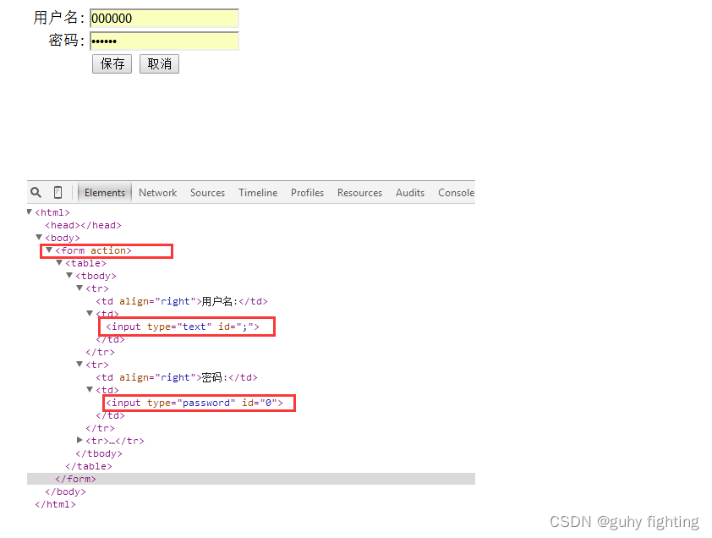Select the td align="right" 密码 line

pyautogui.click(x=177, y=377)
